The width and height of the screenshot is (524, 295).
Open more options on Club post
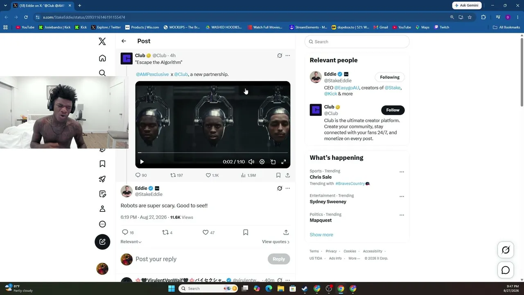[x=288, y=56]
